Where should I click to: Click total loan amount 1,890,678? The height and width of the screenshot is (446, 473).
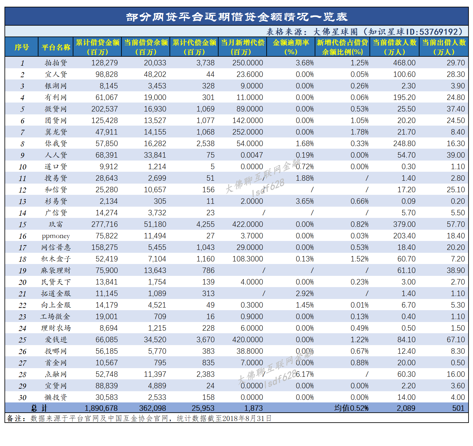point(101,408)
